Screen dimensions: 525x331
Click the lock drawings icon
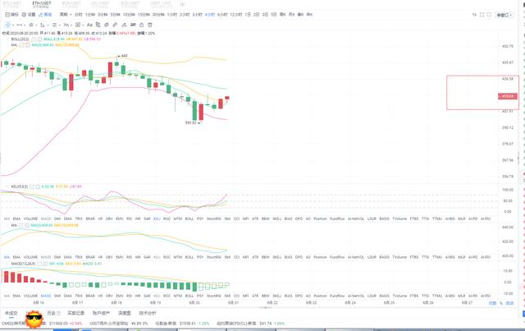[141, 25]
